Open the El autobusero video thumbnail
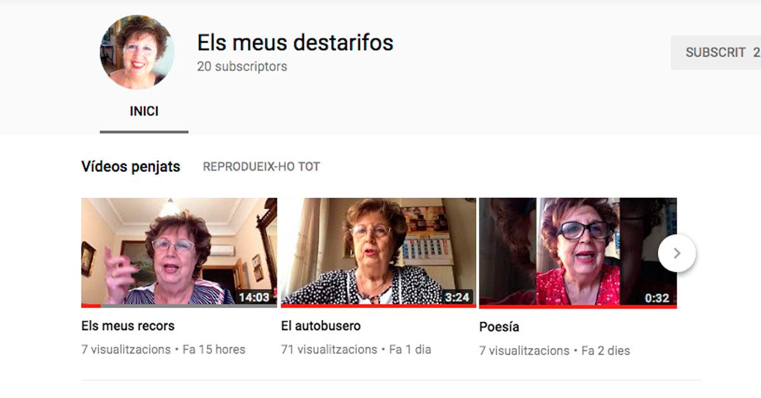This screenshot has width=761, height=398. [379, 252]
